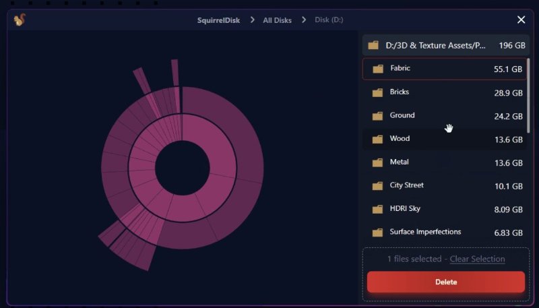Select the Metal folder name

(x=399, y=162)
